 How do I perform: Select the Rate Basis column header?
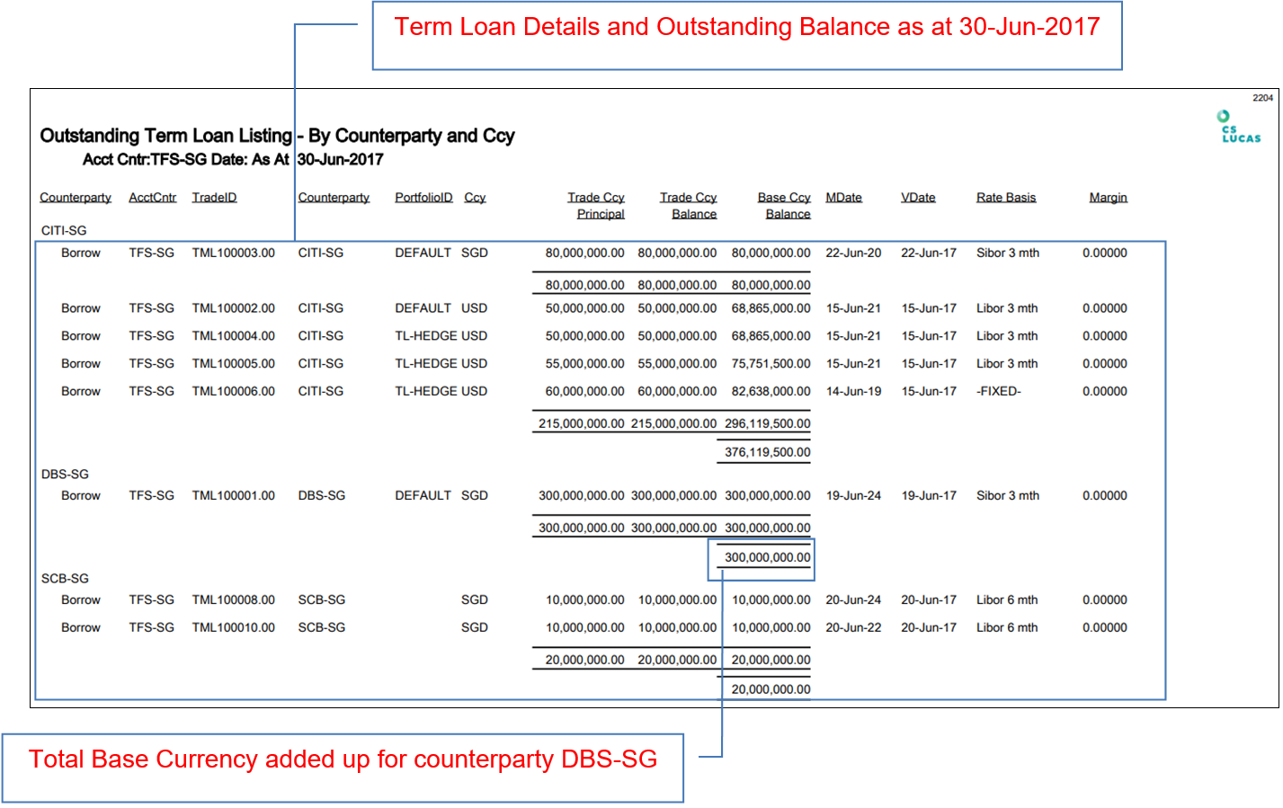1006,198
